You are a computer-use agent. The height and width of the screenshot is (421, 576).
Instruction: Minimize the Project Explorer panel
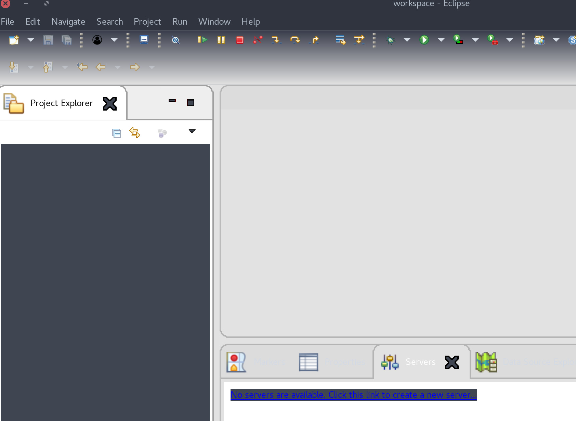tap(172, 101)
